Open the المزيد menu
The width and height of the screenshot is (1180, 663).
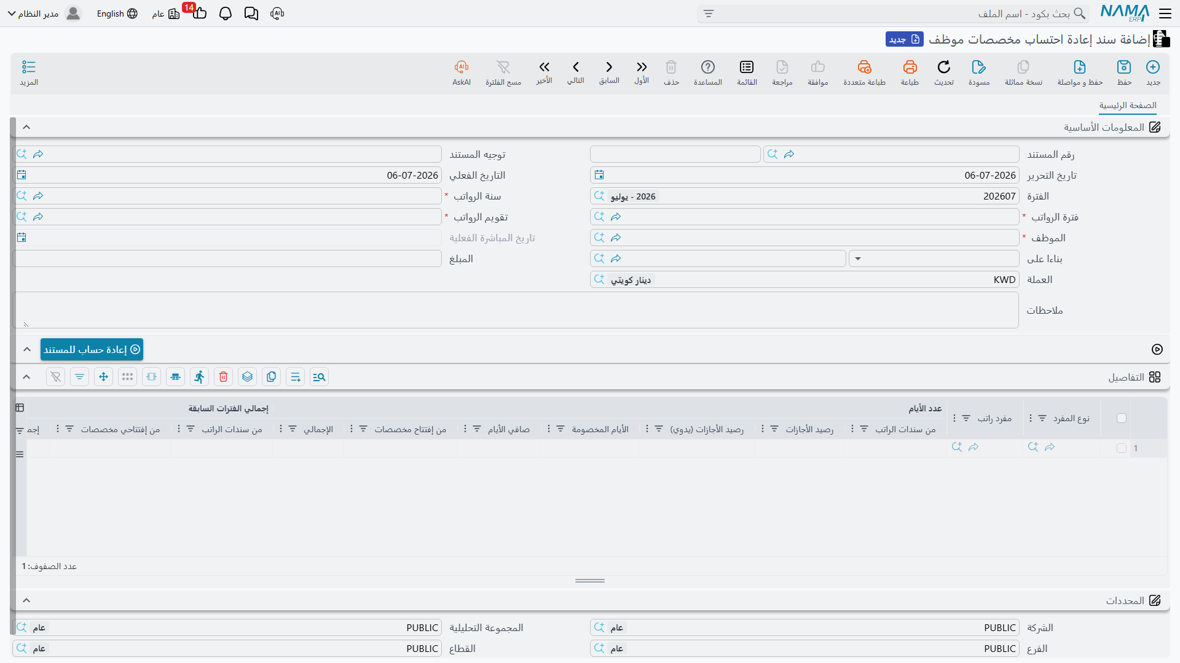click(x=29, y=72)
